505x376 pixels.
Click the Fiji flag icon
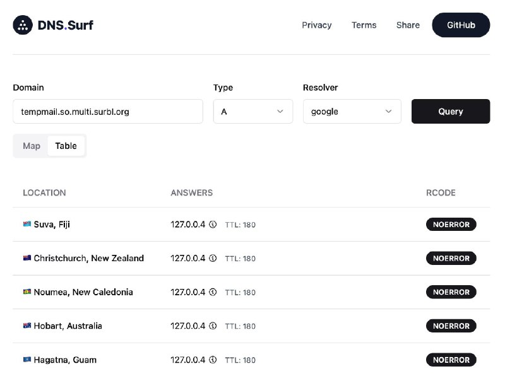(27, 225)
